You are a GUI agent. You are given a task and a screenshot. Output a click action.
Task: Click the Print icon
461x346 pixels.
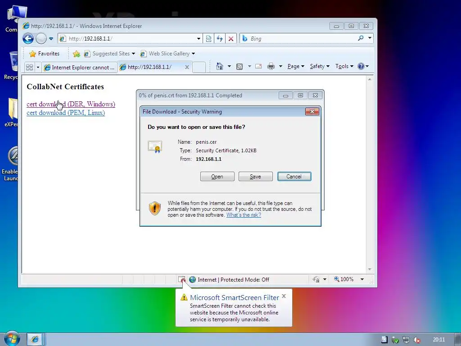271,67
